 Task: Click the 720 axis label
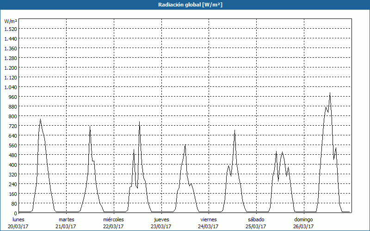13,126
